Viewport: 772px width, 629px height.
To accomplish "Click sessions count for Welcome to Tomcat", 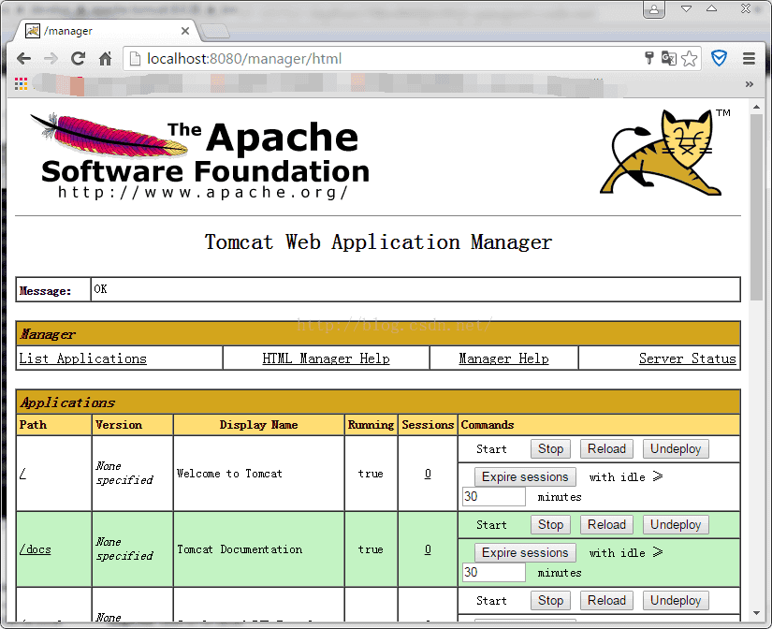I will [428, 474].
